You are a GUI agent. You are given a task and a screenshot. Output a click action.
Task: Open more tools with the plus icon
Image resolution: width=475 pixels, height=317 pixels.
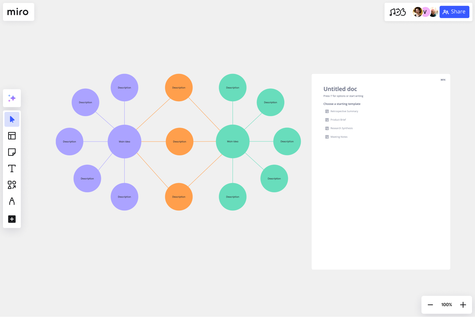(x=12, y=219)
